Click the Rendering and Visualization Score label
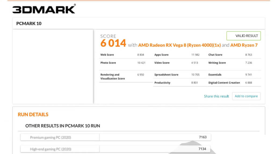275x154 pixels. (x=113, y=76)
